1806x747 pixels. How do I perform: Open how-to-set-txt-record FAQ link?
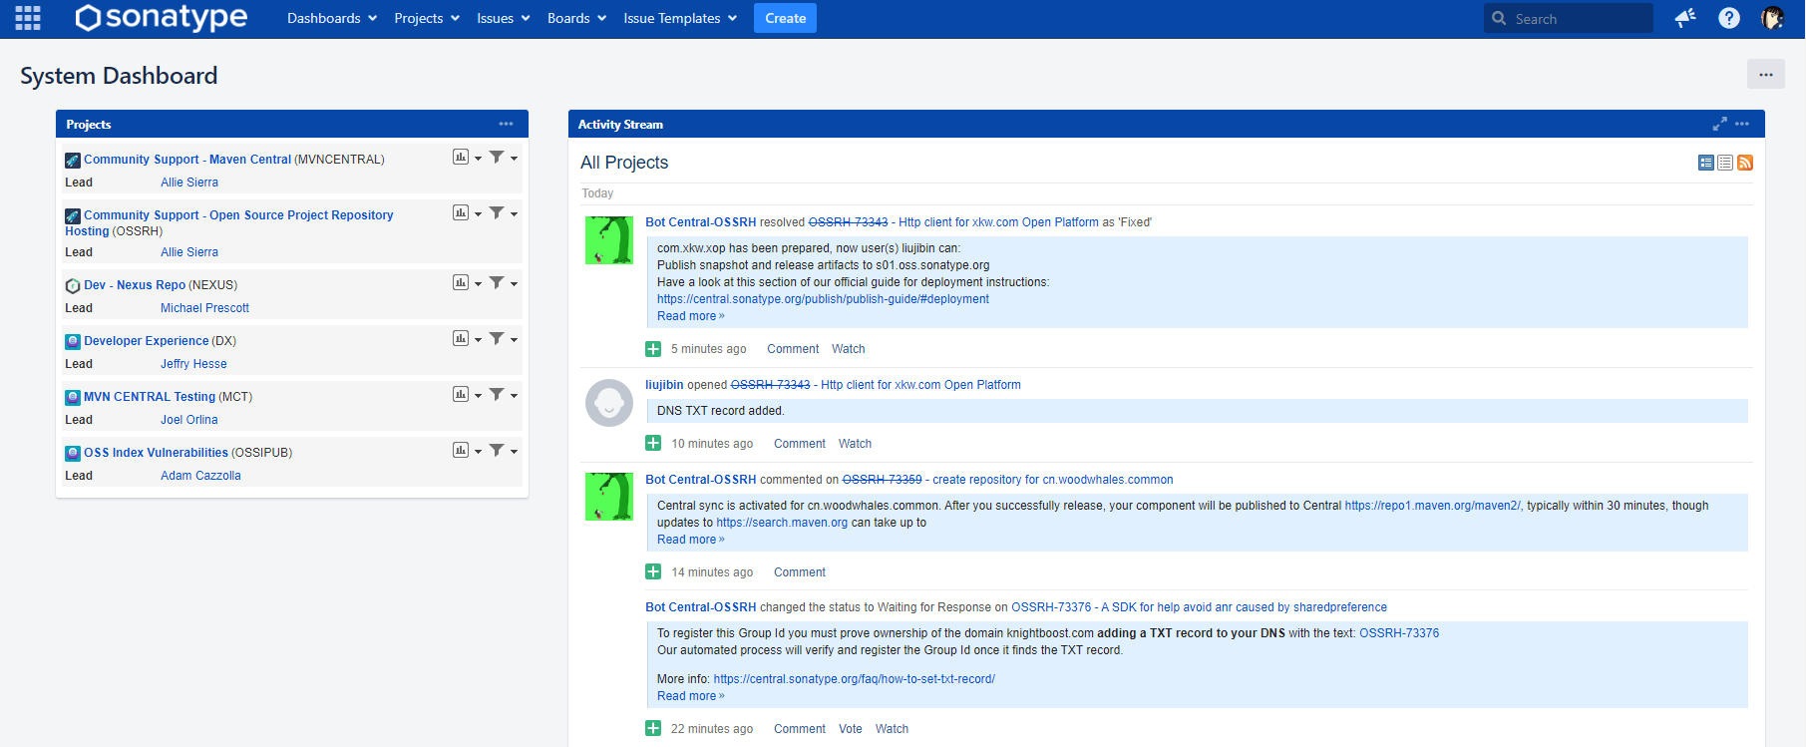854,679
